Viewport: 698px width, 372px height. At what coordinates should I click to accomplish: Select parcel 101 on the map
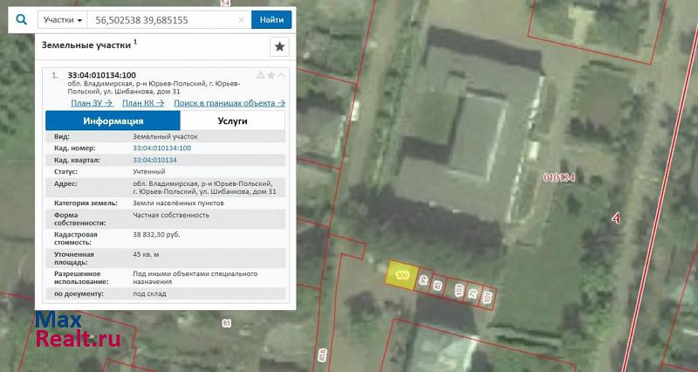(487, 299)
